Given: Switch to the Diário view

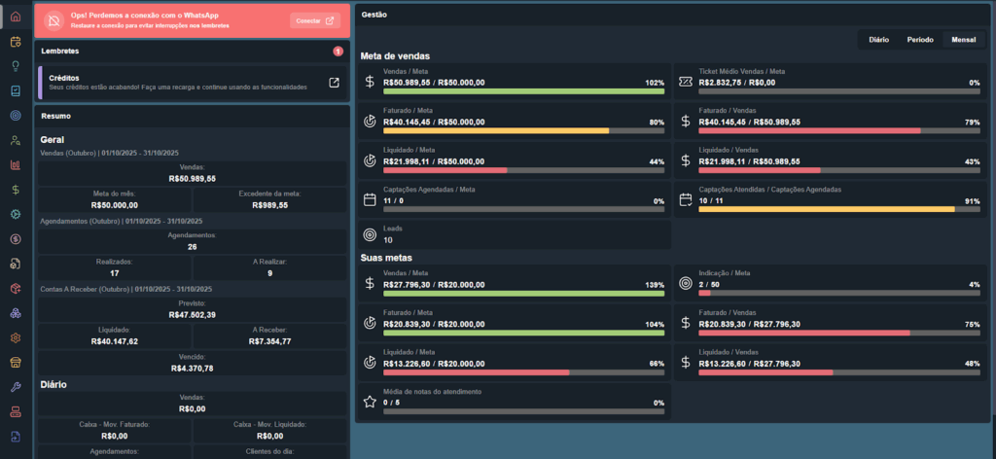Looking at the screenshot, I should pyautogui.click(x=878, y=40).
